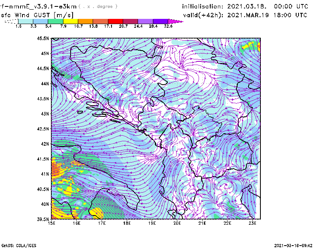Click the 17E longitude label
This screenshot has width=321, height=248.
[x=102, y=223]
